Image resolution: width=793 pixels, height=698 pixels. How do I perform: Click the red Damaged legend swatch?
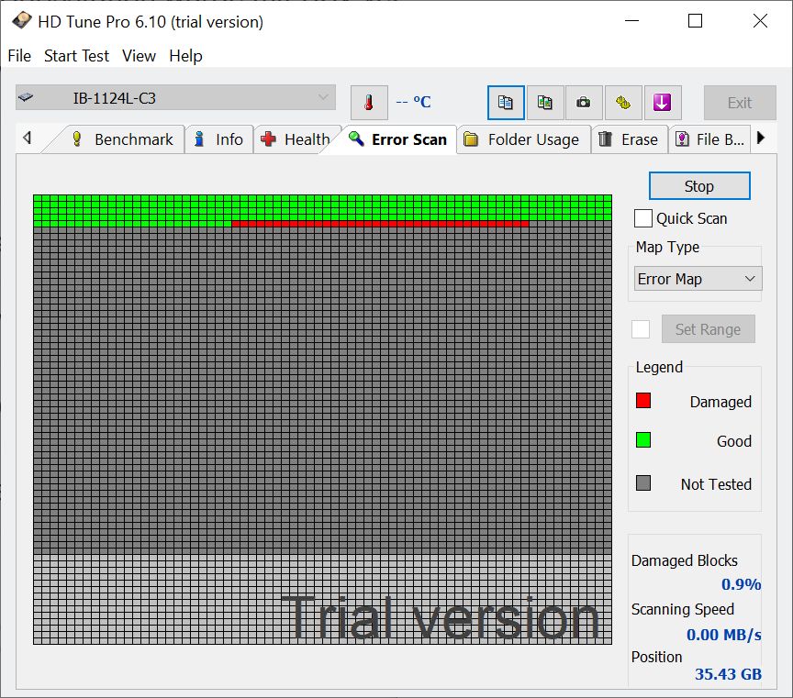(643, 401)
